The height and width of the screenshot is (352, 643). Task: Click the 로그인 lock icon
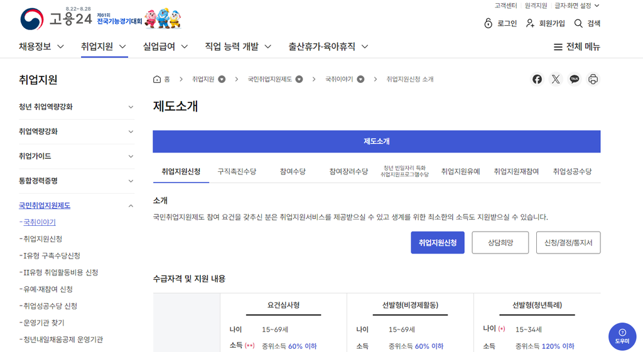click(x=488, y=23)
